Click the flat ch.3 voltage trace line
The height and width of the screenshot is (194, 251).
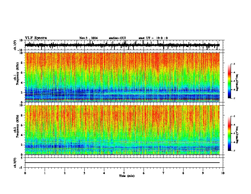[122, 163]
